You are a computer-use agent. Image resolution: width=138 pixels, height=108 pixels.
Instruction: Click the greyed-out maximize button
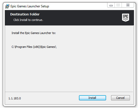click(x=118, y=5)
